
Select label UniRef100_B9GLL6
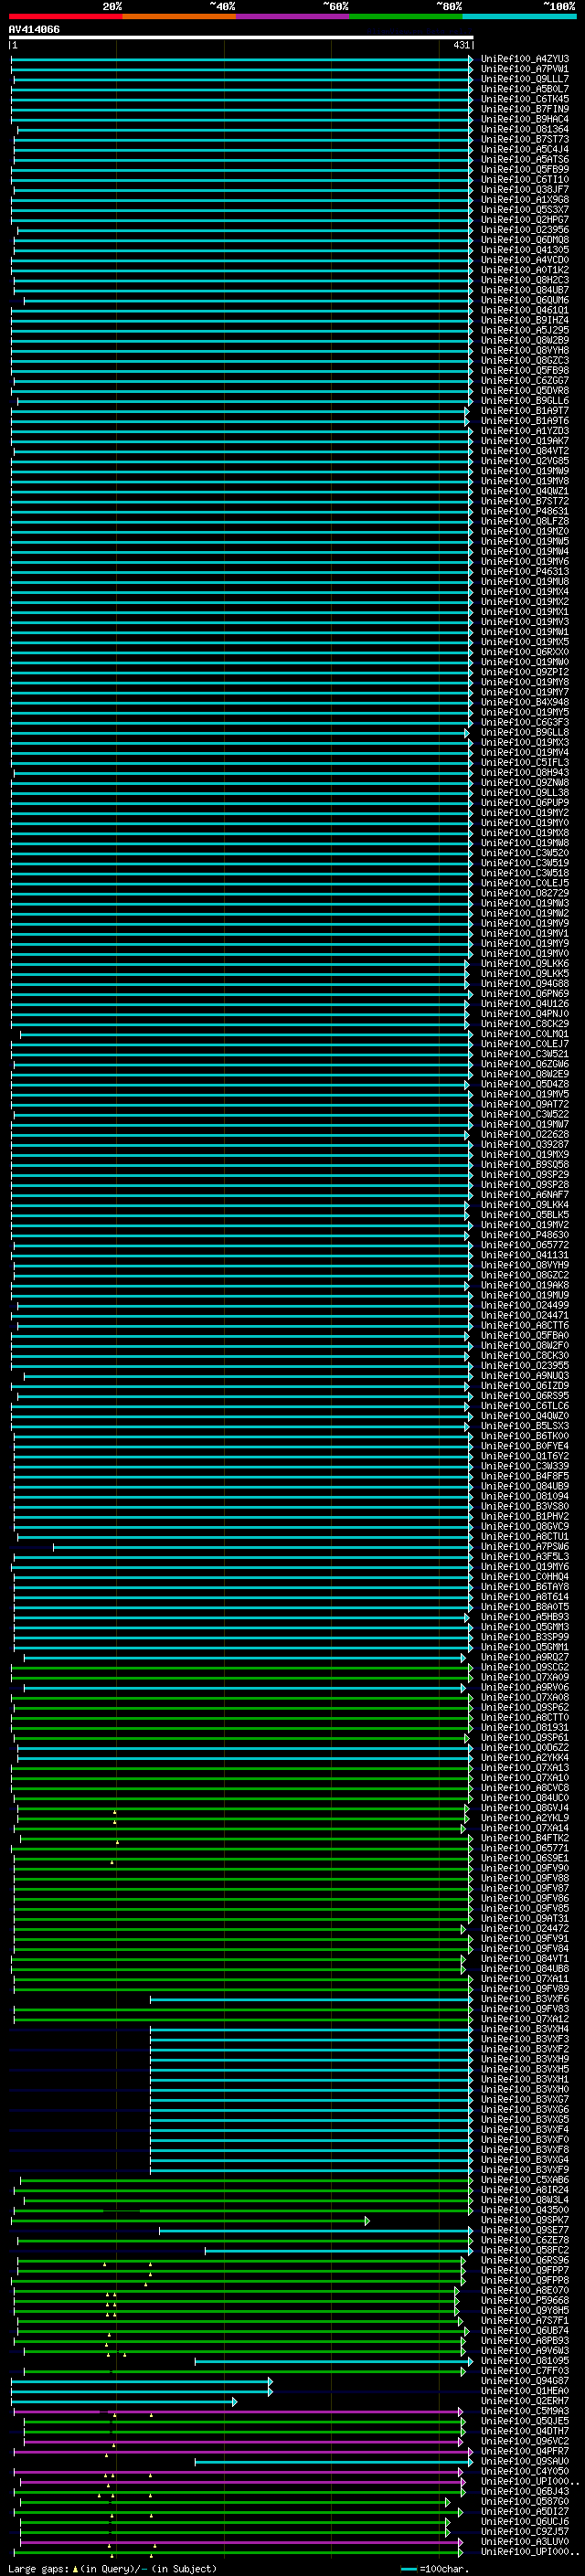point(525,401)
